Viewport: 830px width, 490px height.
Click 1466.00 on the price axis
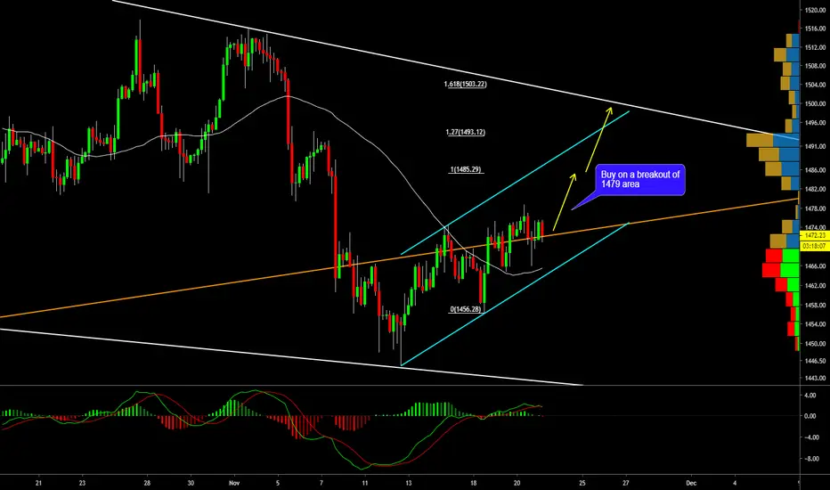(x=815, y=266)
